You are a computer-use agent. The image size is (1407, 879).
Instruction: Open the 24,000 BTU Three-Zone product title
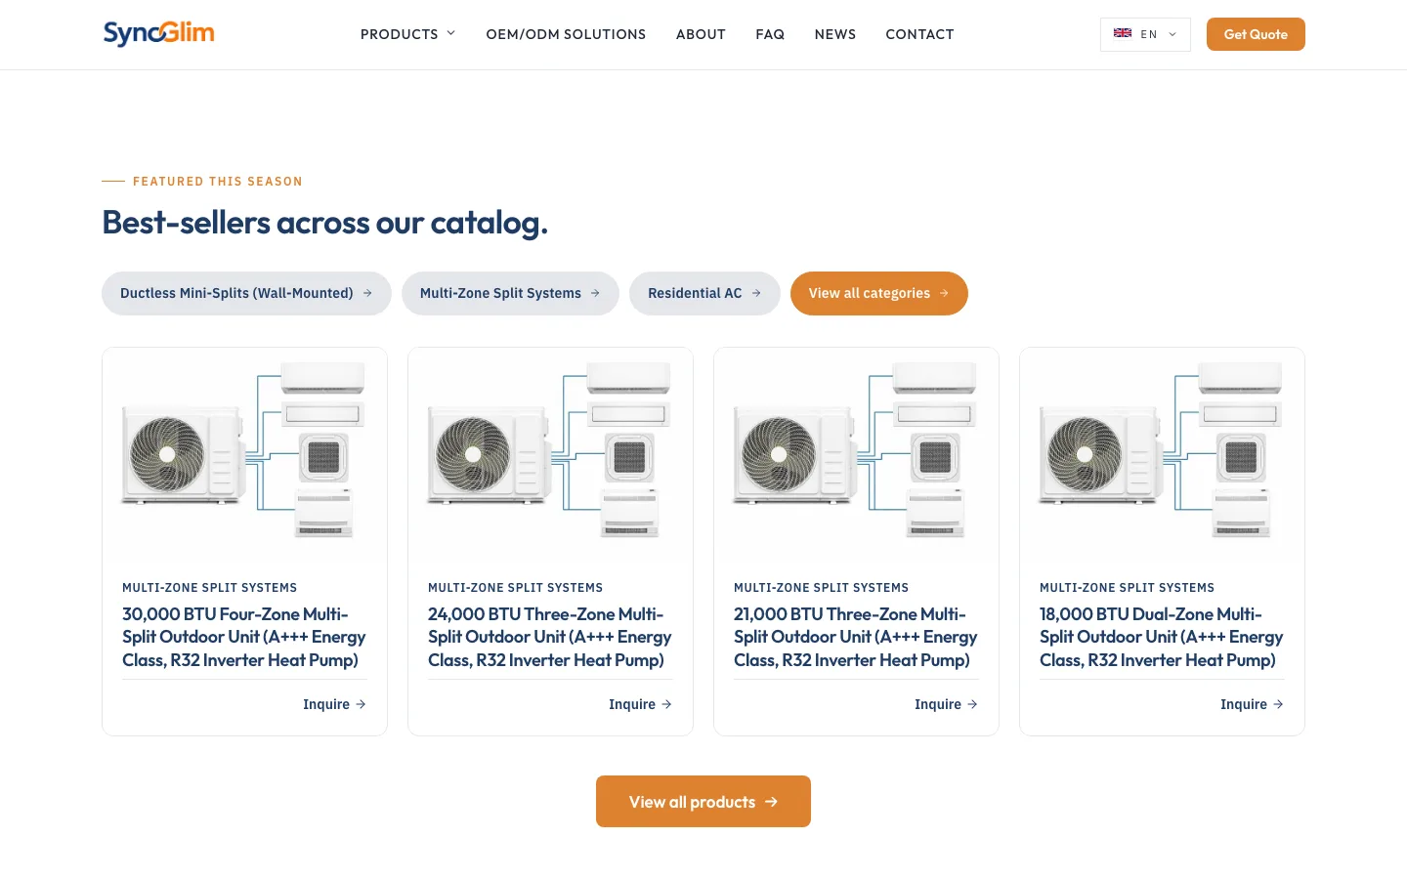[550, 637]
